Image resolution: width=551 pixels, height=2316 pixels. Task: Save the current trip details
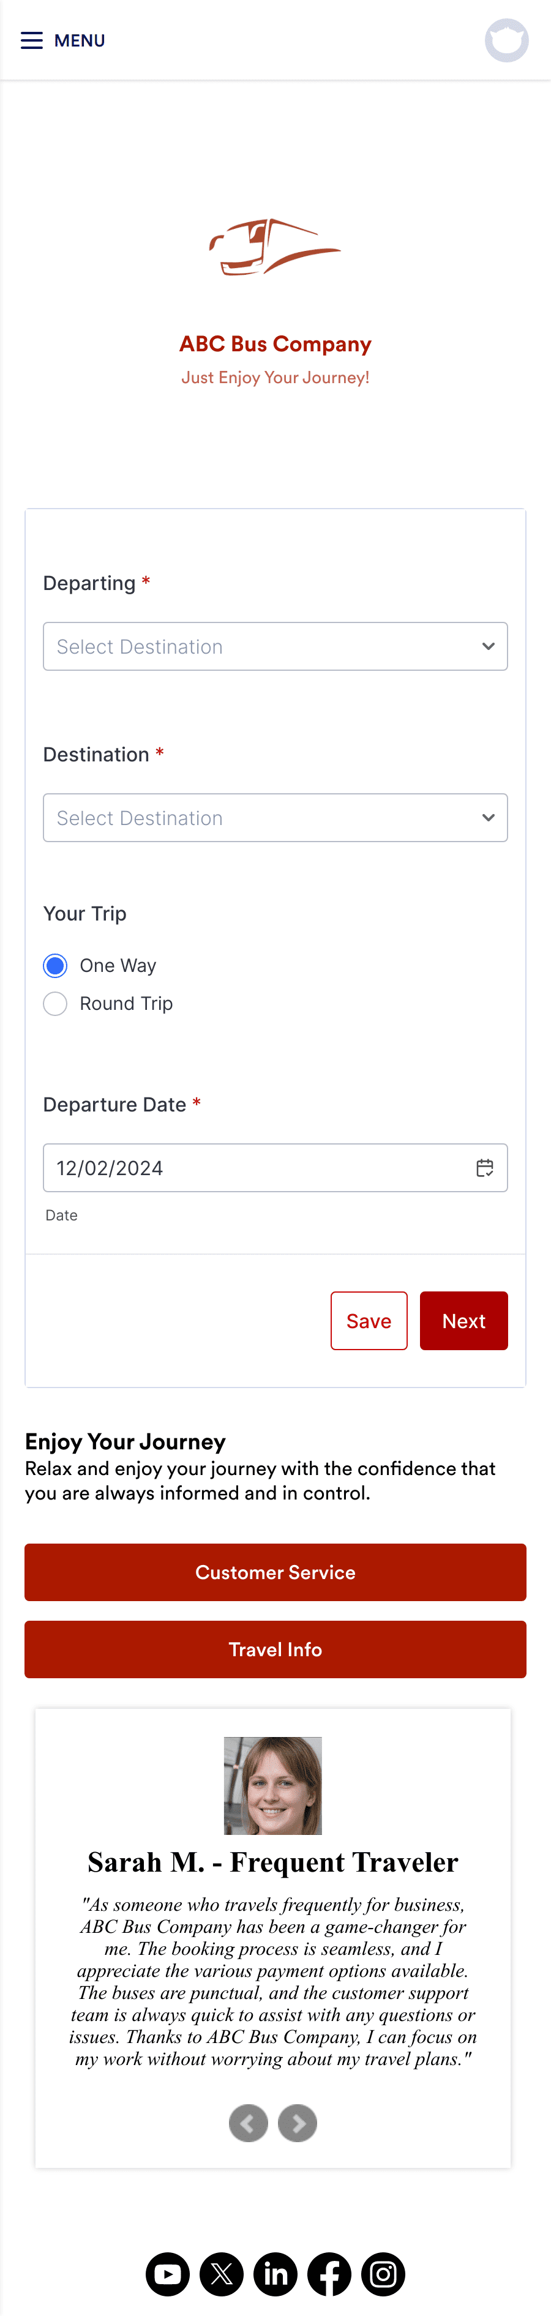pyautogui.click(x=369, y=1320)
